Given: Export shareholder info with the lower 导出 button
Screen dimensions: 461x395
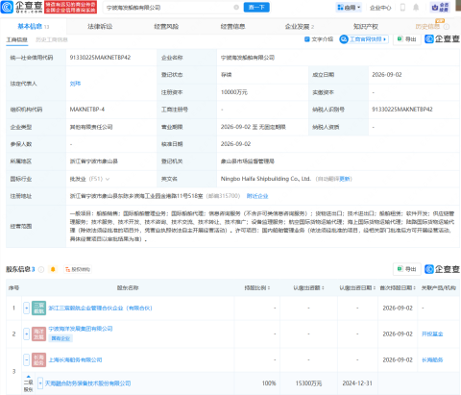Looking at the screenshot, I should click(x=407, y=269).
